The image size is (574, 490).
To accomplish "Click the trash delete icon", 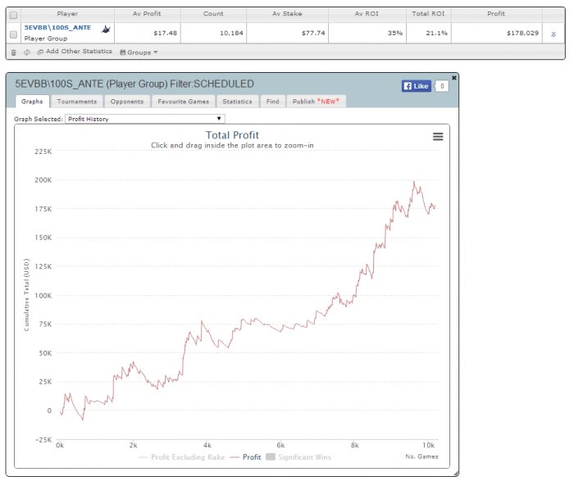I will point(14,52).
